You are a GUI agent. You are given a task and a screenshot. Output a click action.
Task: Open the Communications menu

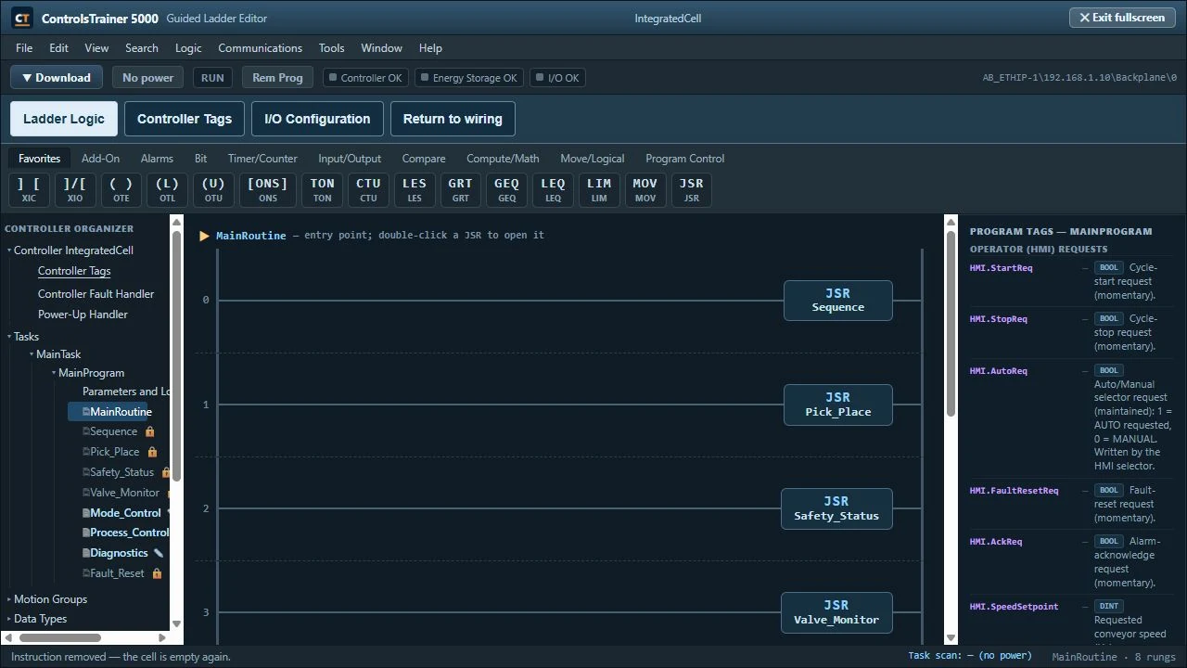(260, 48)
